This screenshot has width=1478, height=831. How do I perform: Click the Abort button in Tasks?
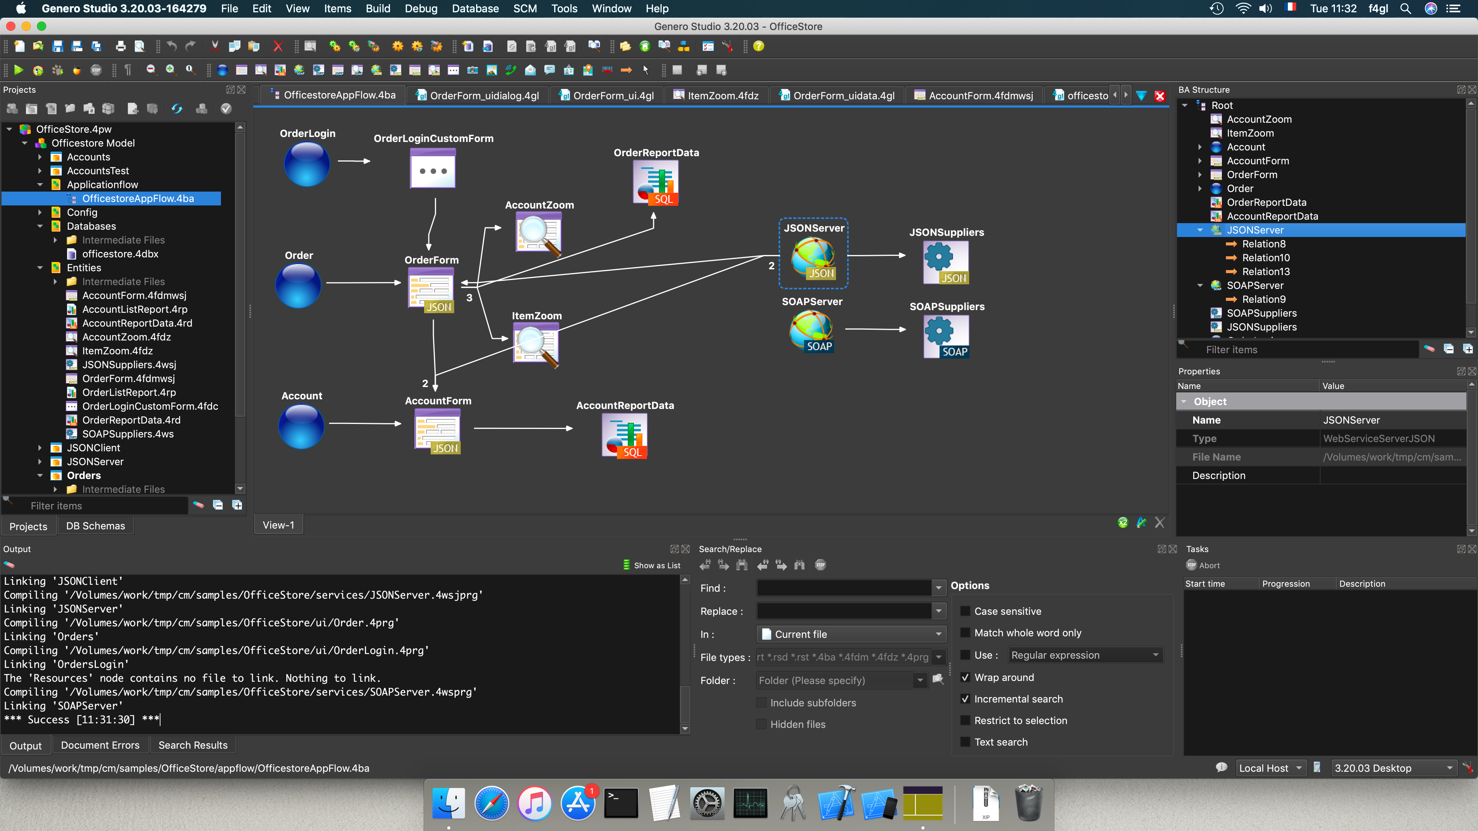[x=1202, y=566]
